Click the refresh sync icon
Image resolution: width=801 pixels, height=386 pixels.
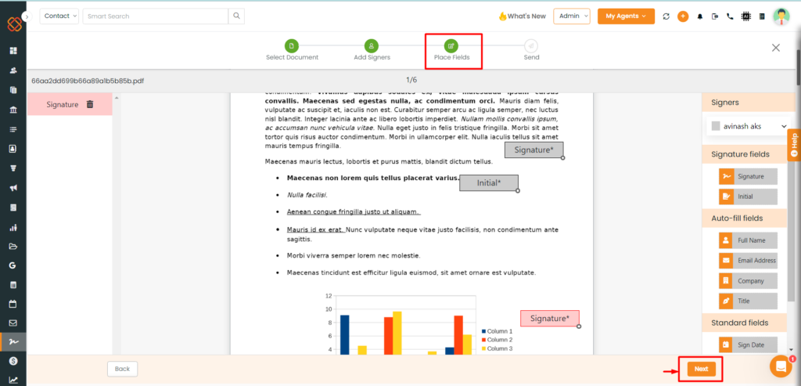click(666, 16)
